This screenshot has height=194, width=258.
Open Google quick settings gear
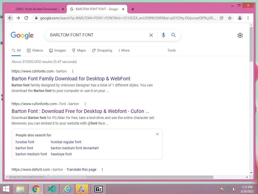point(240,35)
